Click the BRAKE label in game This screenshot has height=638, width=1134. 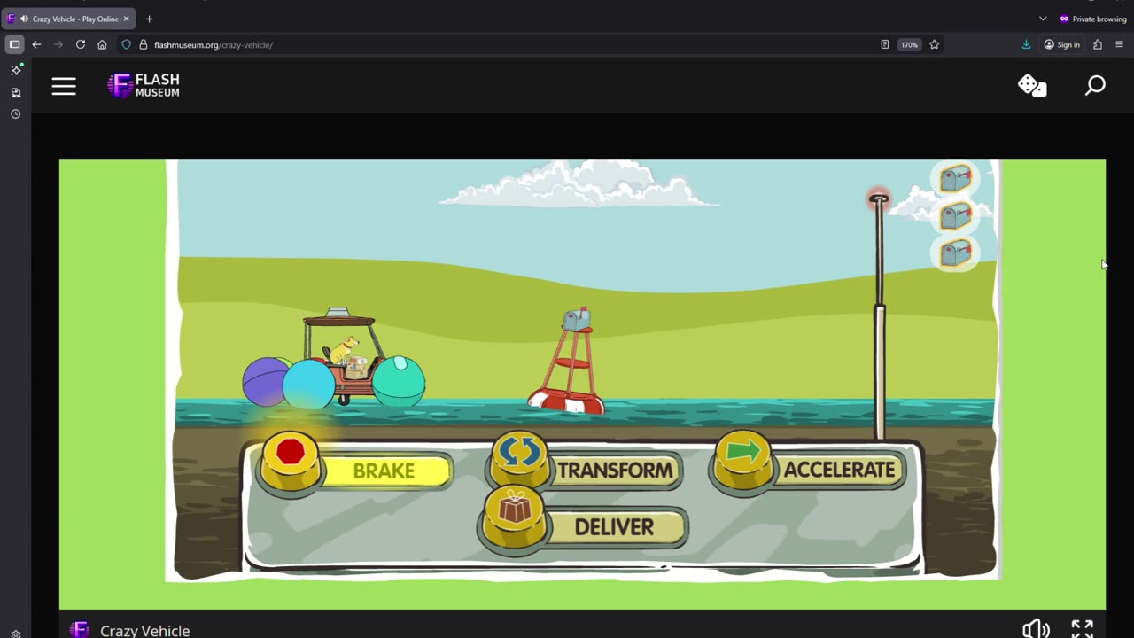pyautogui.click(x=384, y=471)
